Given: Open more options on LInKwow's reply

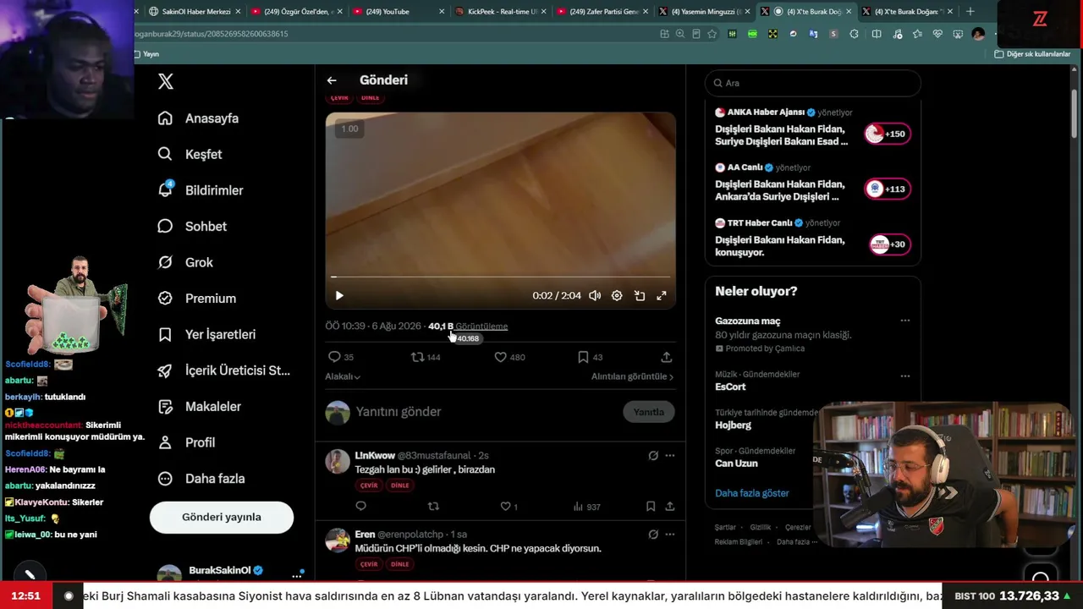Looking at the screenshot, I should coord(670,455).
